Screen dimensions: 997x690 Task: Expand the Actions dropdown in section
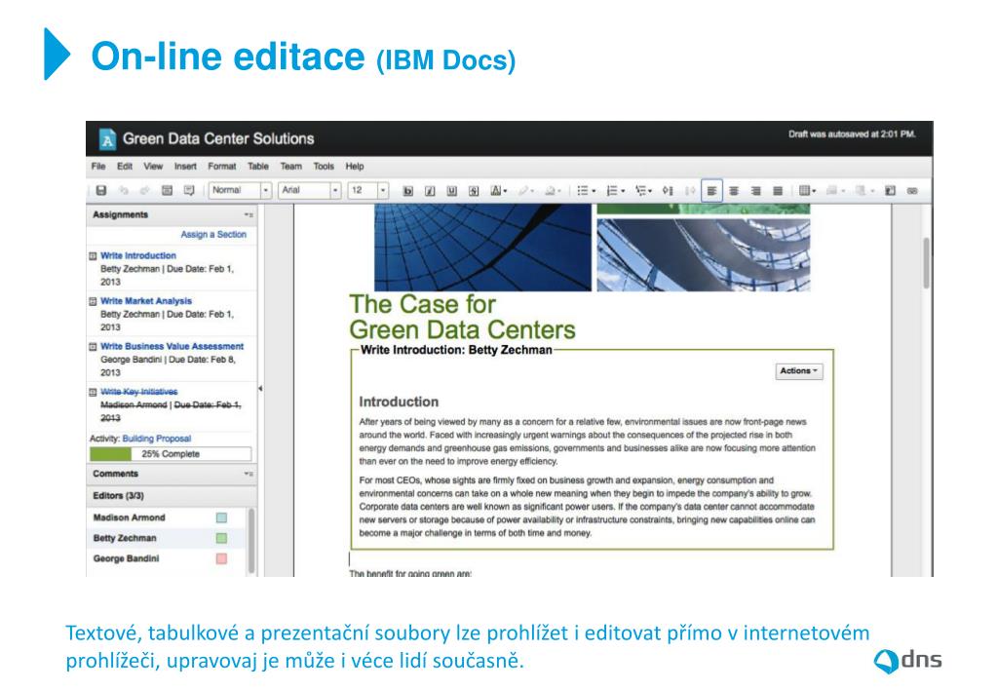(799, 371)
